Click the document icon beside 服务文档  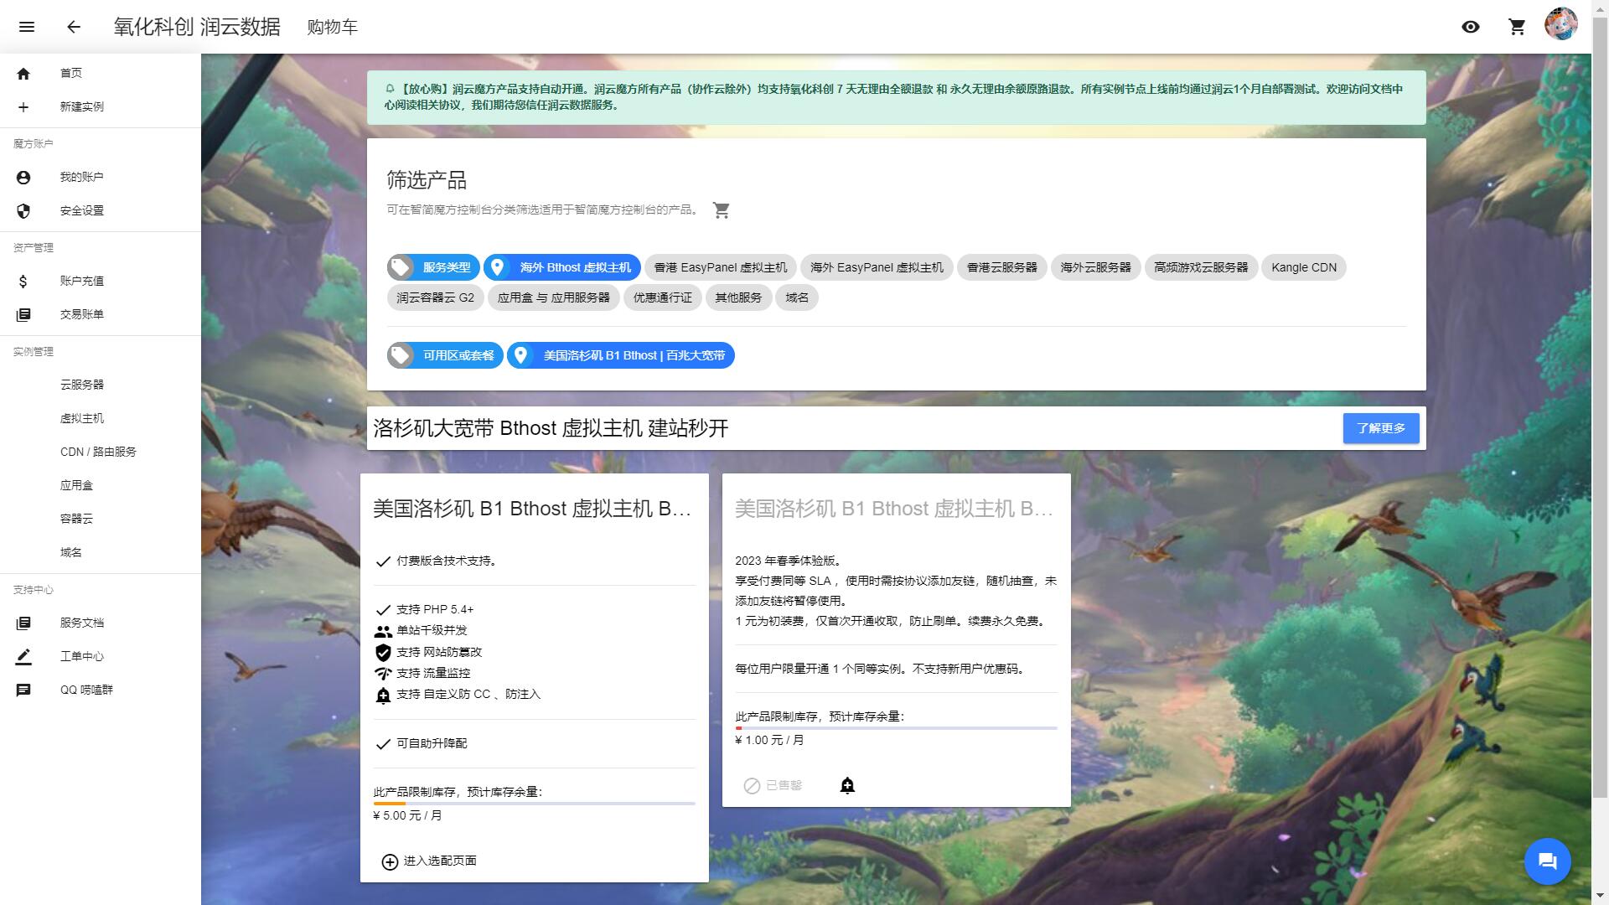tap(23, 623)
